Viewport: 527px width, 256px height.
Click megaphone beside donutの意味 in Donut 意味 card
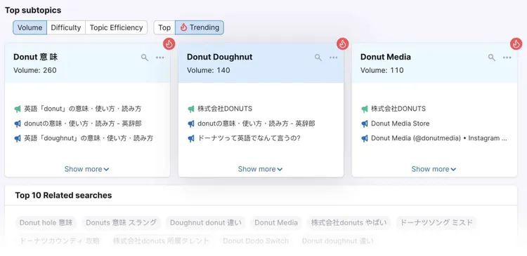(x=18, y=124)
